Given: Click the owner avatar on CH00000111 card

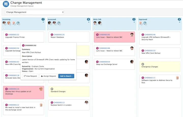Looking at the screenshot, I should (177, 78).
